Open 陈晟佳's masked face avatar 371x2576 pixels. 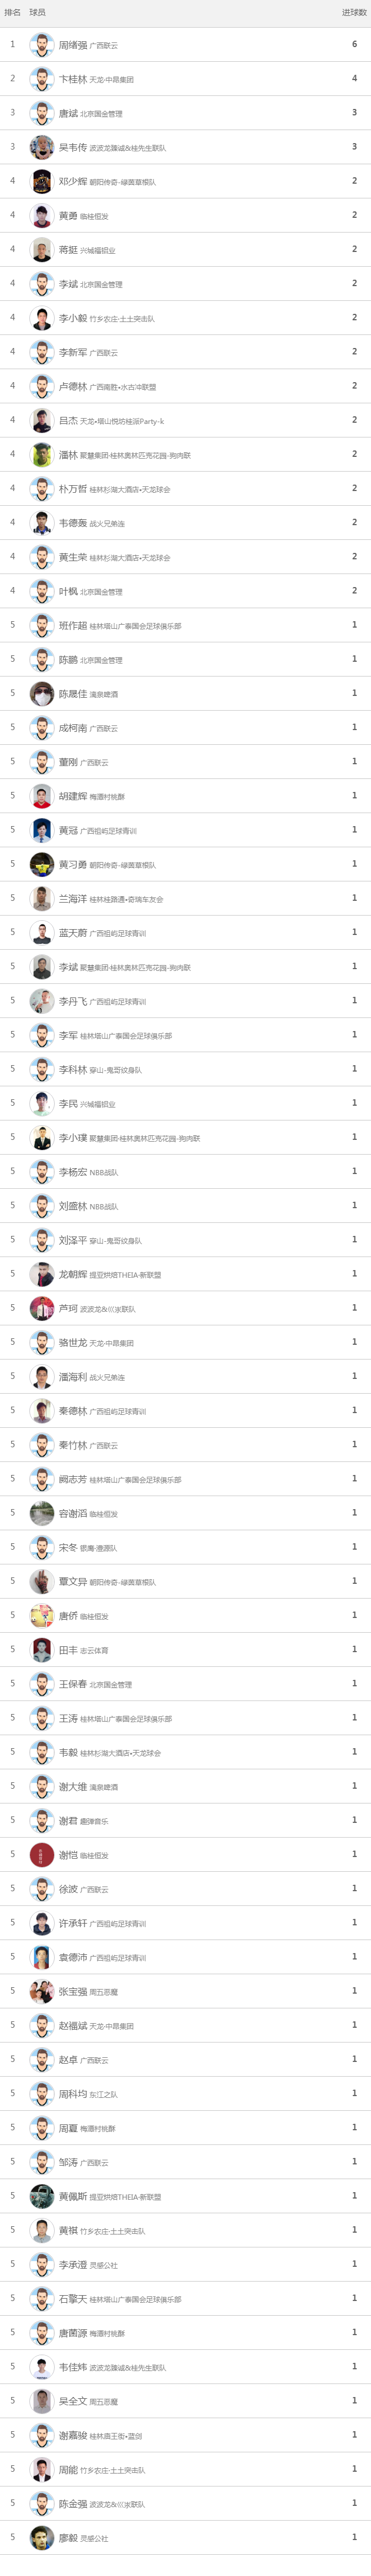(41, 693)
